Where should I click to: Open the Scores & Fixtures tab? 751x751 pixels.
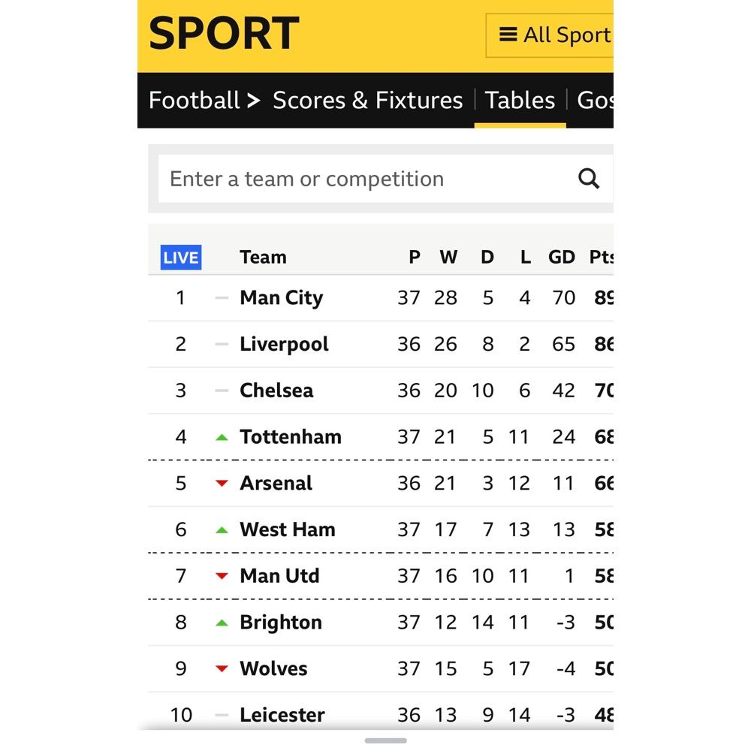[368, 100]
